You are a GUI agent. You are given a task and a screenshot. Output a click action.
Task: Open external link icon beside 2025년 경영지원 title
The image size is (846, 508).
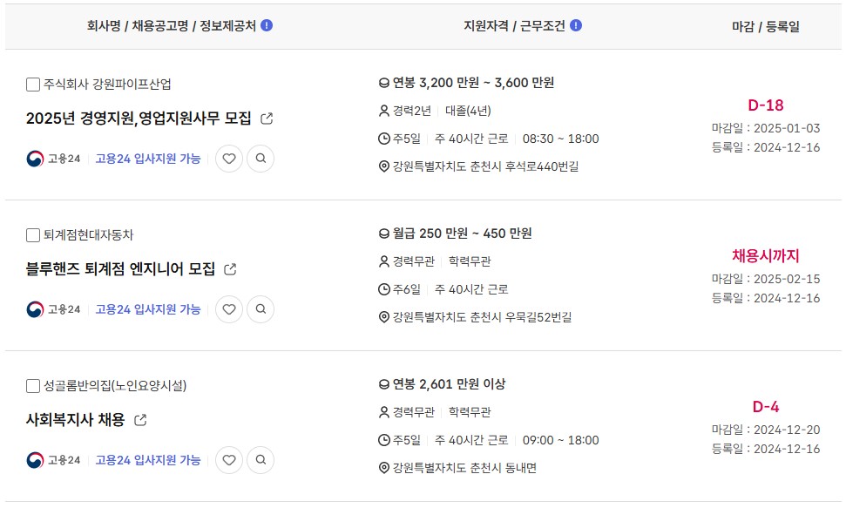(267, 119)
